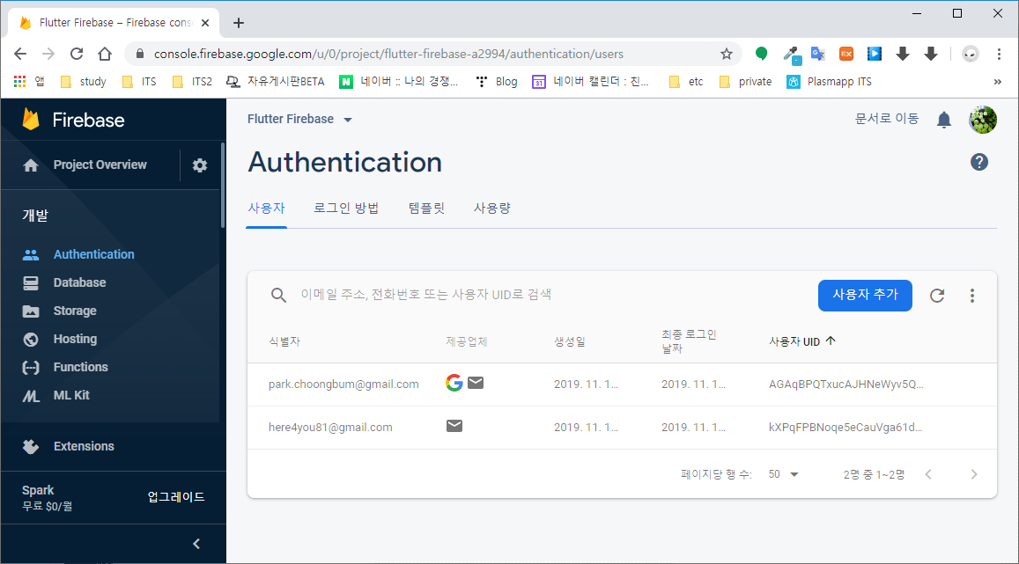Open the browser home page
Viewport: 1019px width, 564px height.
(105, 54)
